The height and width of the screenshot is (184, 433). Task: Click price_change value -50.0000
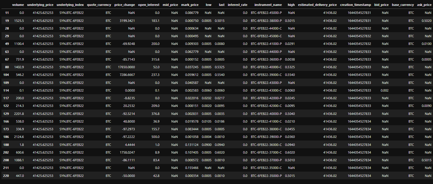tap(129, 176)
